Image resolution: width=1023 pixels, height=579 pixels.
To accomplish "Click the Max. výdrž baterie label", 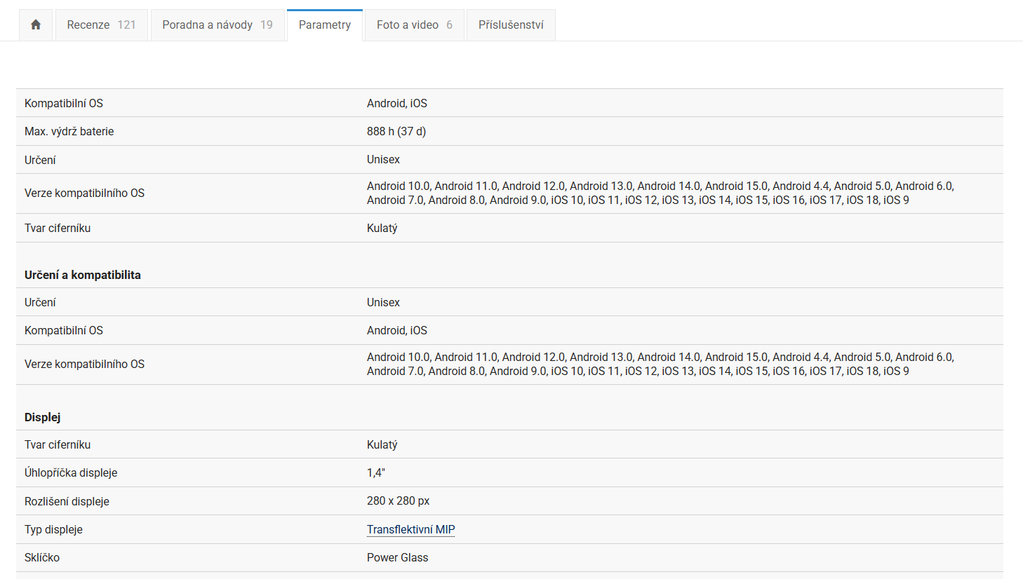I will click(x=69, y=131).
